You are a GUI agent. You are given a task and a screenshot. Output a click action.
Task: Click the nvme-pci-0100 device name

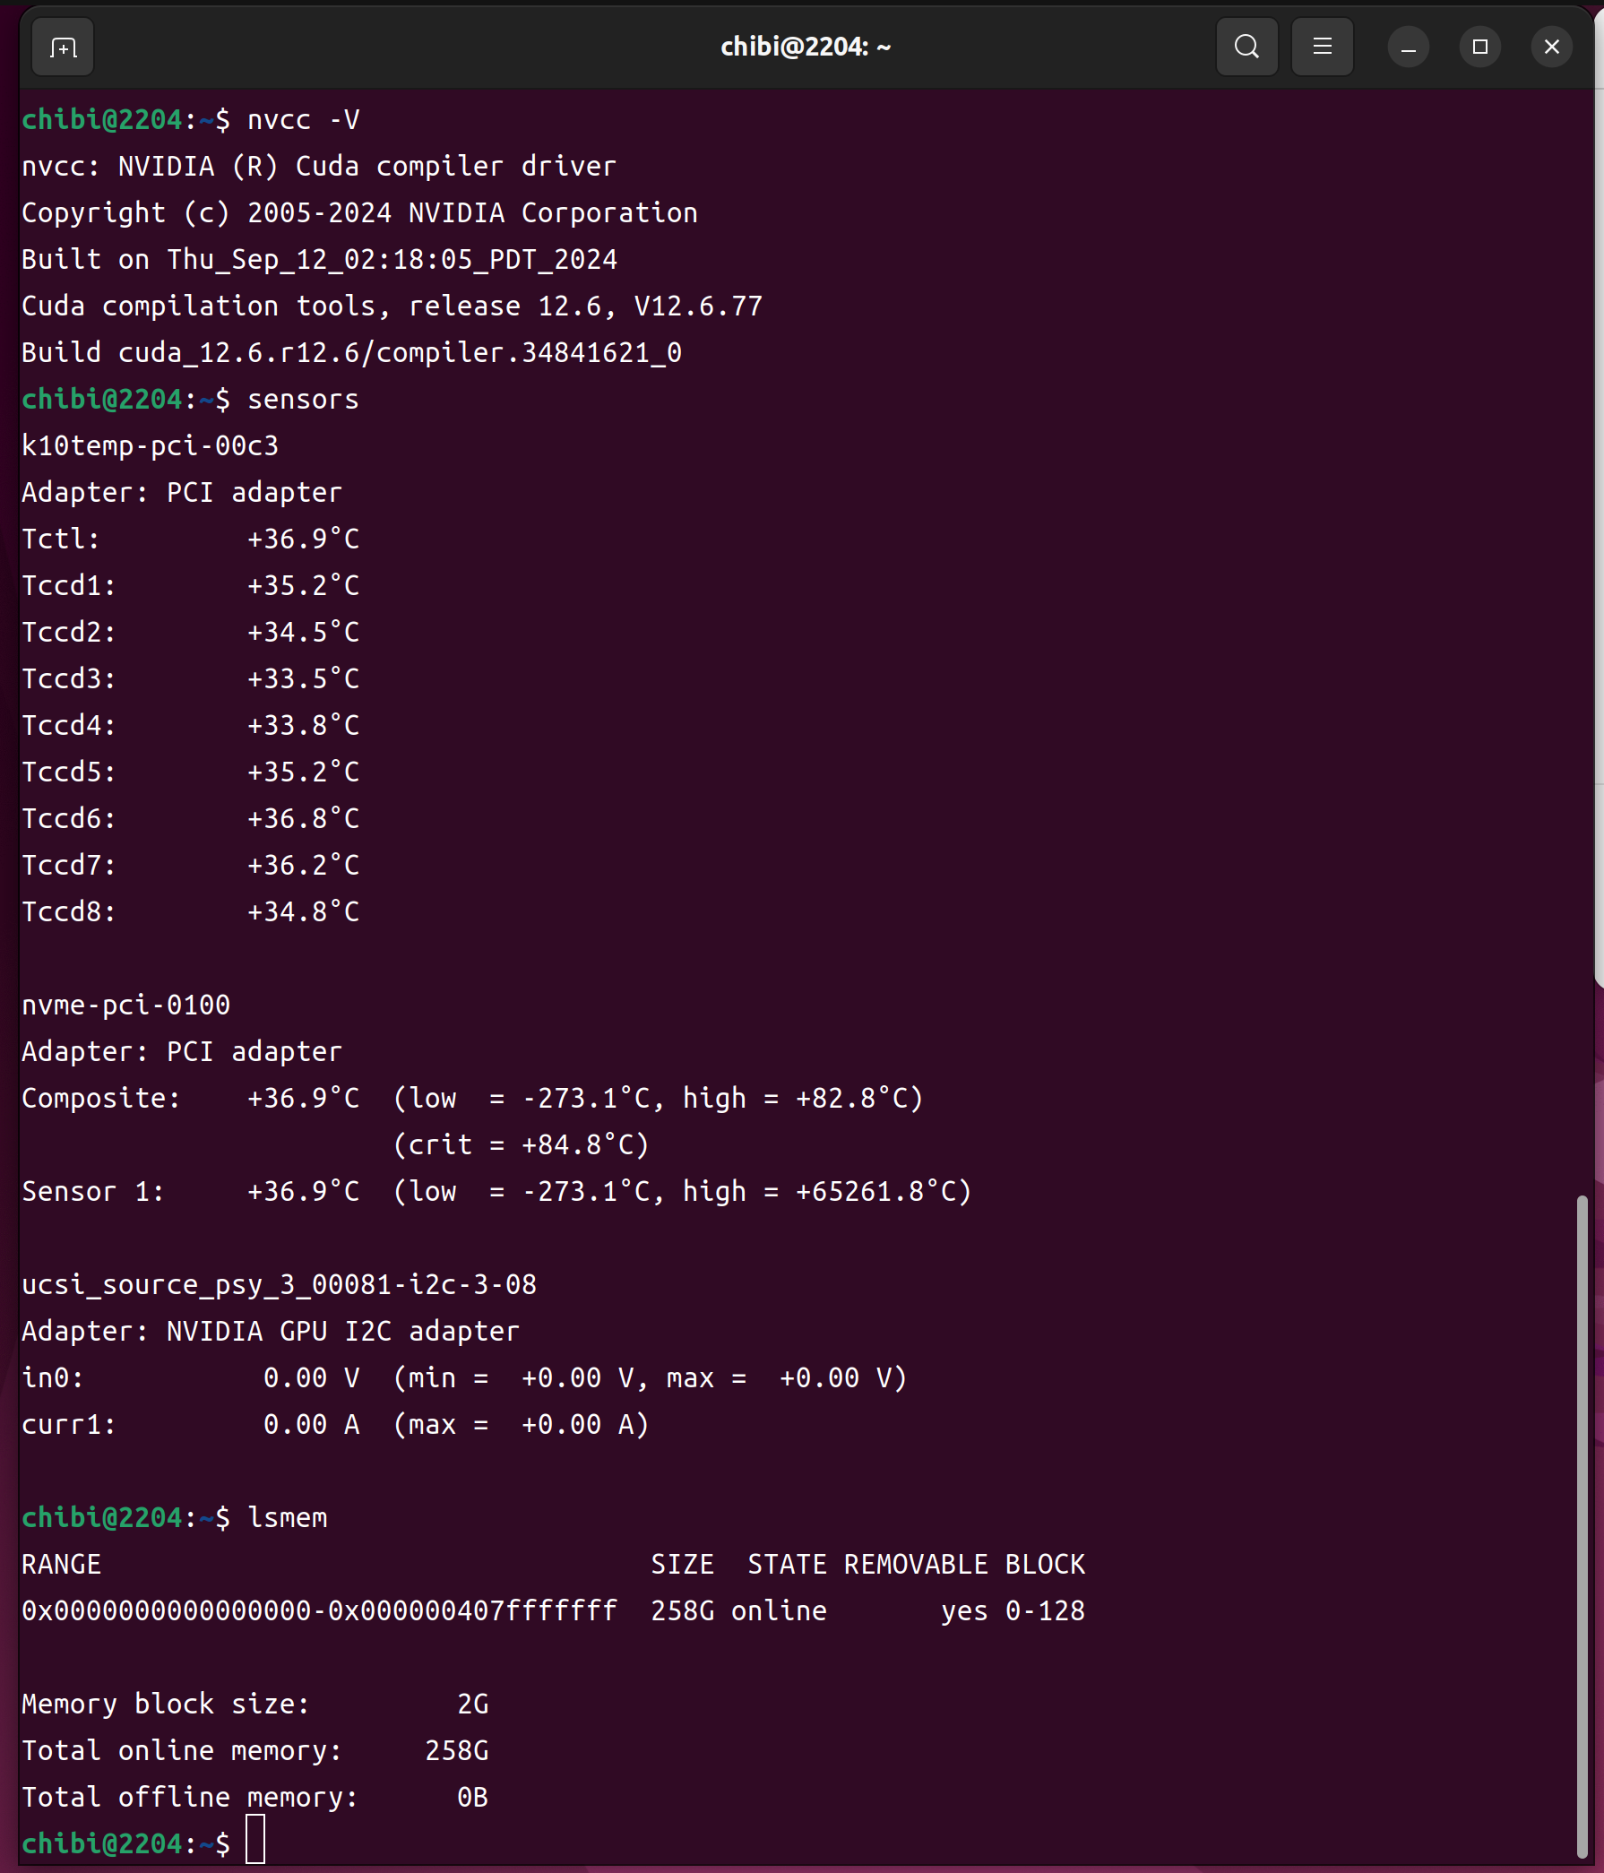click(x=125, y=1006)
